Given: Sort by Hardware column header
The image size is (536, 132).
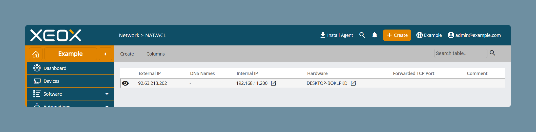Looking at the screenshot, I should point(317,73).
